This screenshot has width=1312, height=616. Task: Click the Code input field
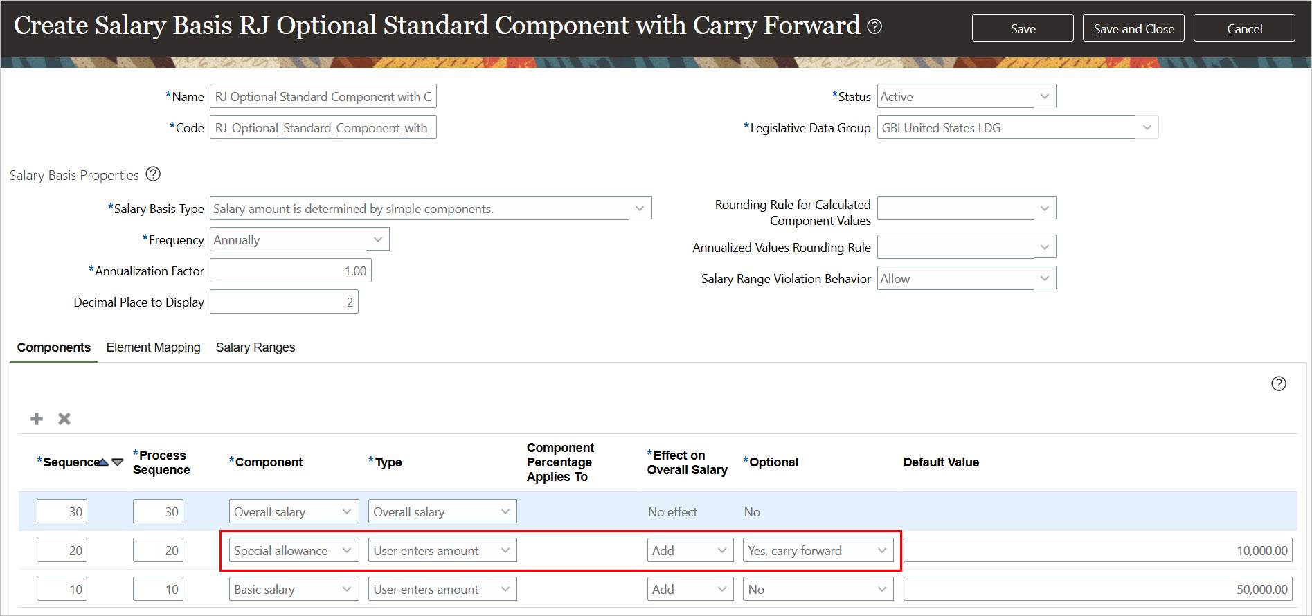coord(323,127)
